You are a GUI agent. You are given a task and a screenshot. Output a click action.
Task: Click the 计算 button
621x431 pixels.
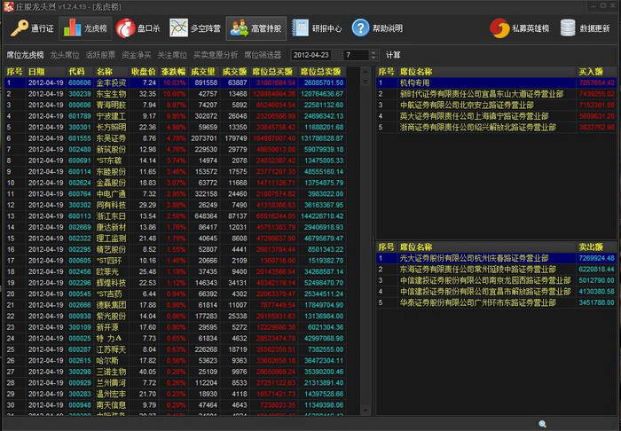coord(393,55)
